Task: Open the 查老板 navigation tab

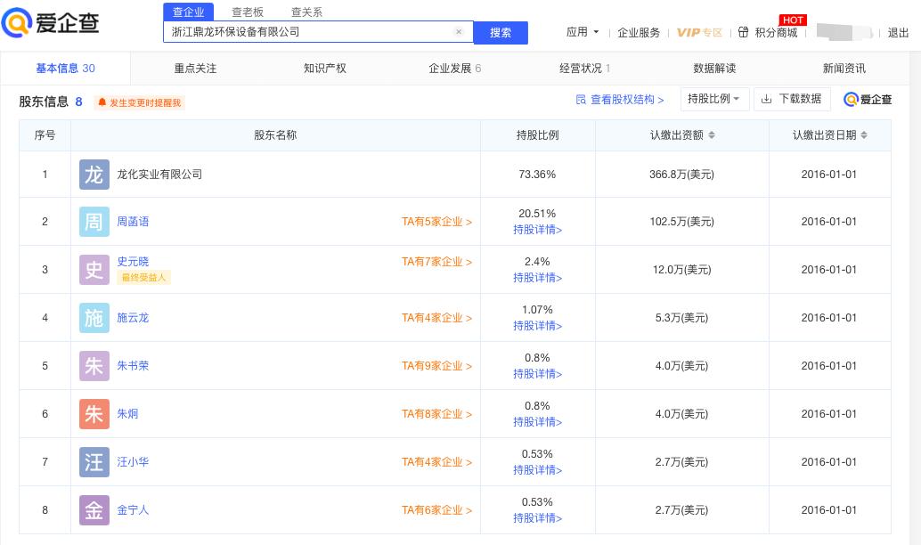Action: pos(247,12)
